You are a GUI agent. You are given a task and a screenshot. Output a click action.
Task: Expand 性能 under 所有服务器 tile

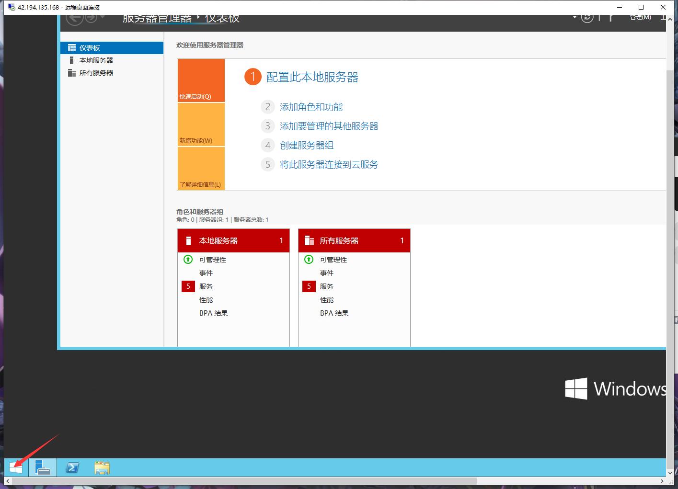[326, 299]
